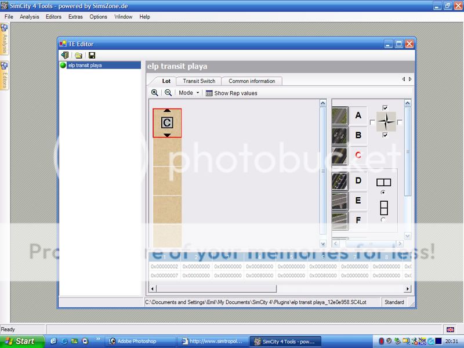464x348 pixels.
Task: Click the exit door icon in TE Editor
Action: click(x=64, y=56)
